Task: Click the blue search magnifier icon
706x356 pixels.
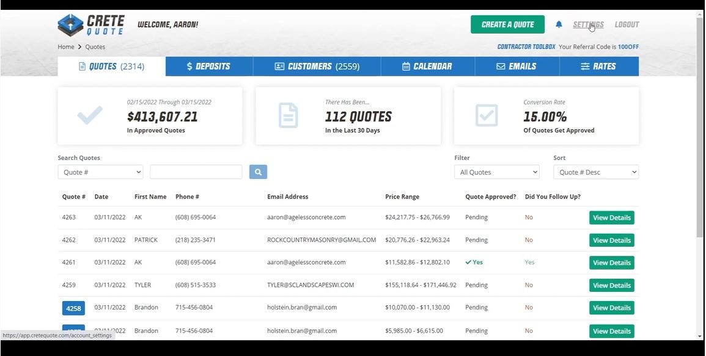Action: [257, 172]
